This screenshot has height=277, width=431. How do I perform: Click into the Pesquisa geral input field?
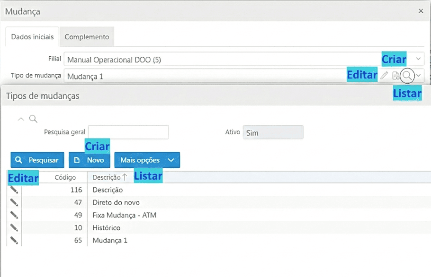tap(128, 133)
